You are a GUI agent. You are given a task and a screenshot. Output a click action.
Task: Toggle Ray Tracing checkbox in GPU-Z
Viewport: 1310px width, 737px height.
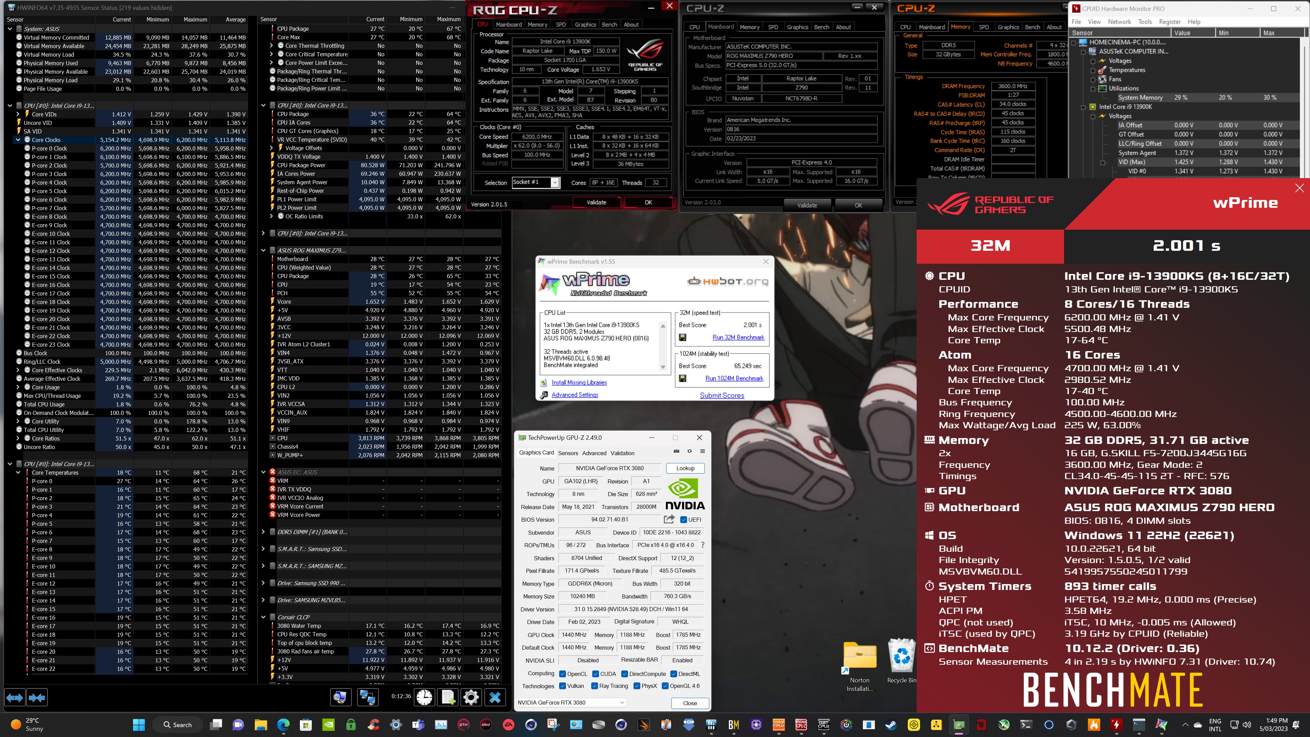tap(594, 685)
